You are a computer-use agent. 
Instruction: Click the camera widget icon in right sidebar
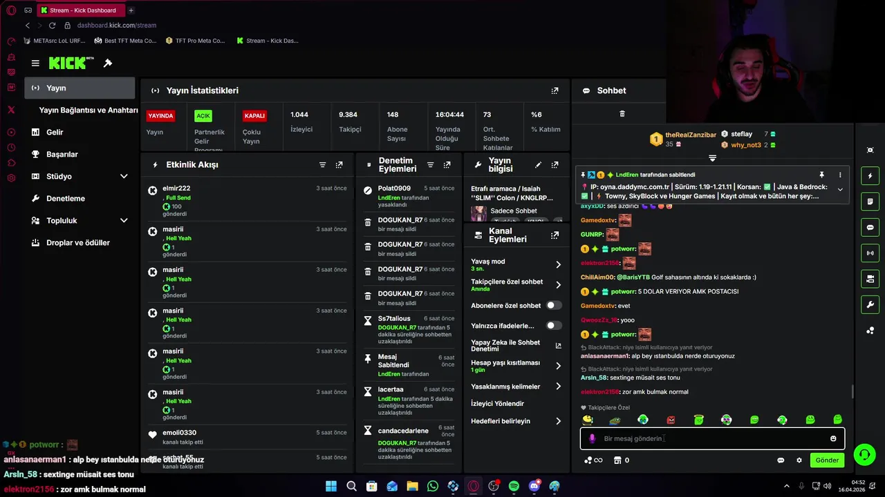point(870,279)
